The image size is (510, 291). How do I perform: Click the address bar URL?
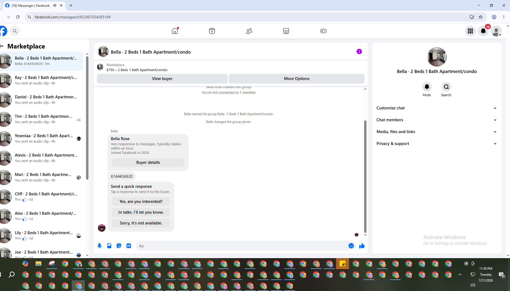(73, 17)
